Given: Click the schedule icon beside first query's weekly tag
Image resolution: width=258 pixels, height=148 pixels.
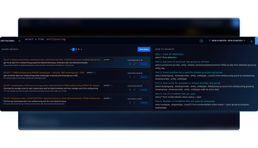Looking at the screenshot, I should [x=112, y=59].
